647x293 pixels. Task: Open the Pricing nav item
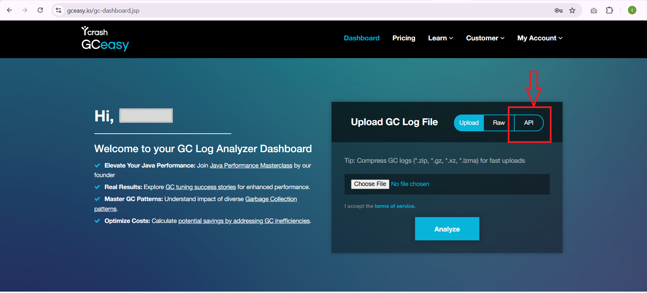click(x=404, y=38)
